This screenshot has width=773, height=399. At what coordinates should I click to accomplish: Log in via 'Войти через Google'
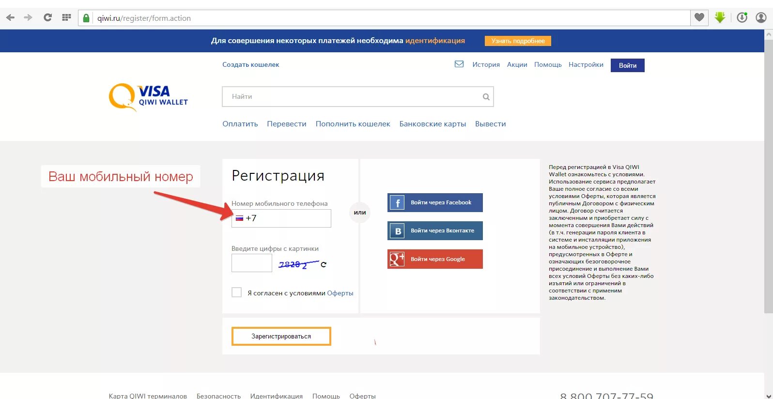tap(435, 259)
